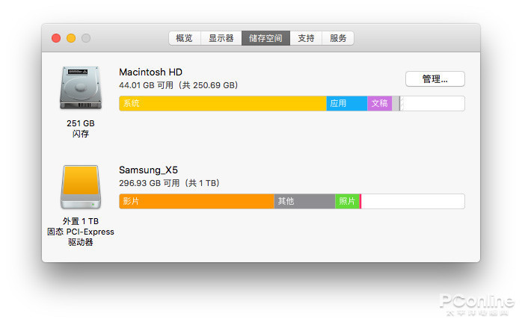Open the 概览 tab
This screenshot has width=522, height=322.
[184, 38]
